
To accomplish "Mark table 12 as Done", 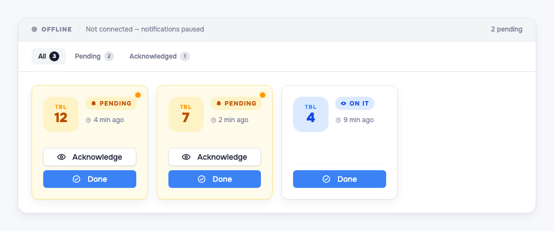I will point(90,179).
